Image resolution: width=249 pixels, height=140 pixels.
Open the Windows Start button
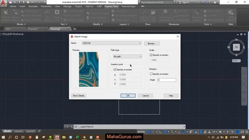pos(3,137)
